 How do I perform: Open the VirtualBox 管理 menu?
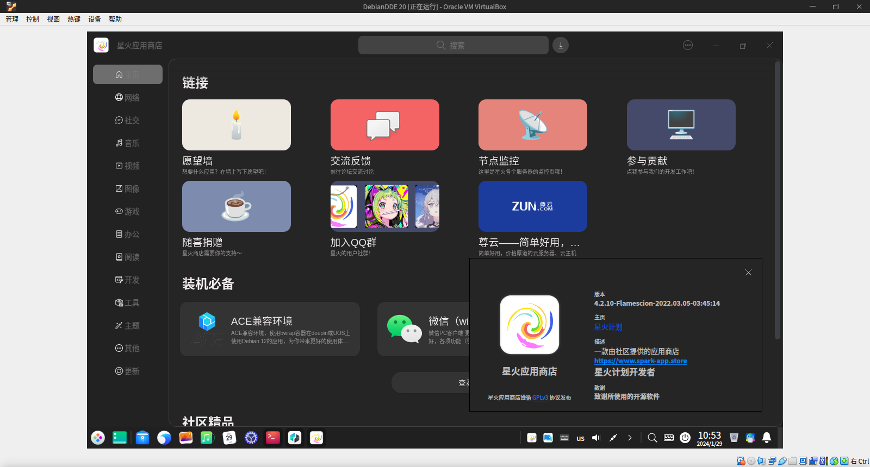pos(12,19)
